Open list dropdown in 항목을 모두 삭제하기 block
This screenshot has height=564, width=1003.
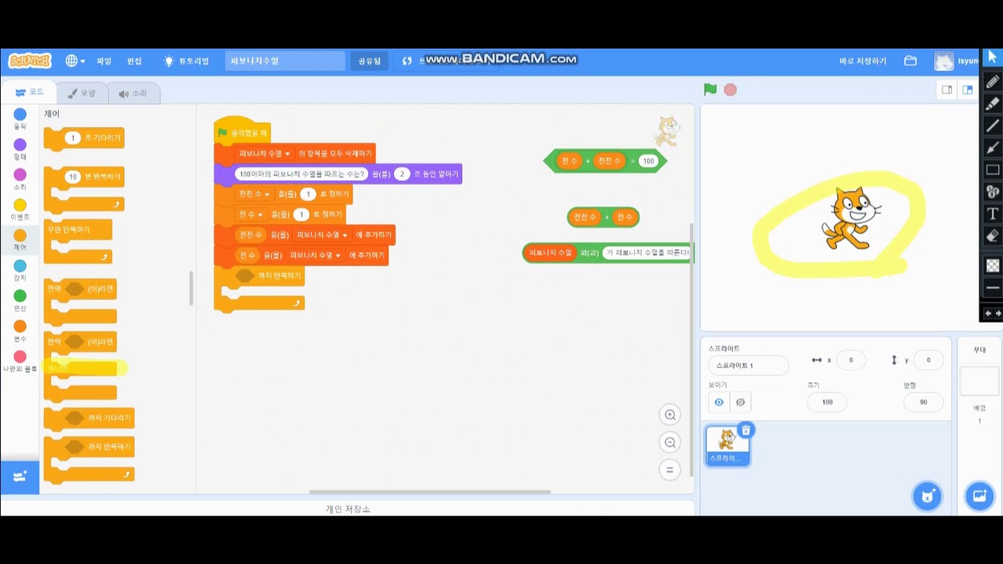265,154
